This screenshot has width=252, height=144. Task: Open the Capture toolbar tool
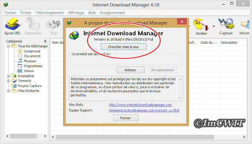point(226,26)
